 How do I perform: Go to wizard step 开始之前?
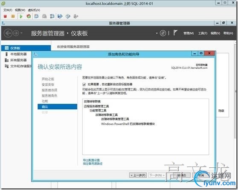[x=48, y=79]
